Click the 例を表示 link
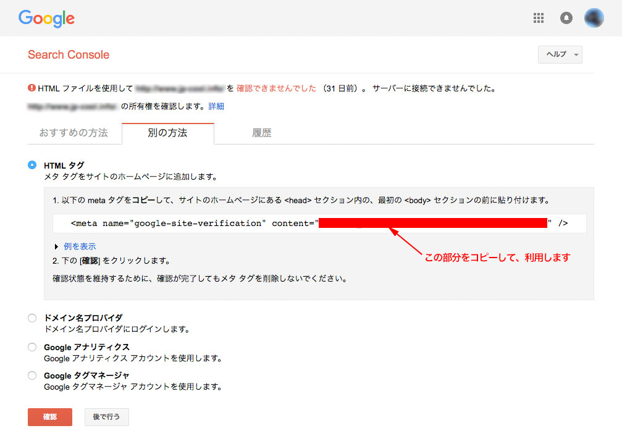The image size is (622, 436). 80,246
